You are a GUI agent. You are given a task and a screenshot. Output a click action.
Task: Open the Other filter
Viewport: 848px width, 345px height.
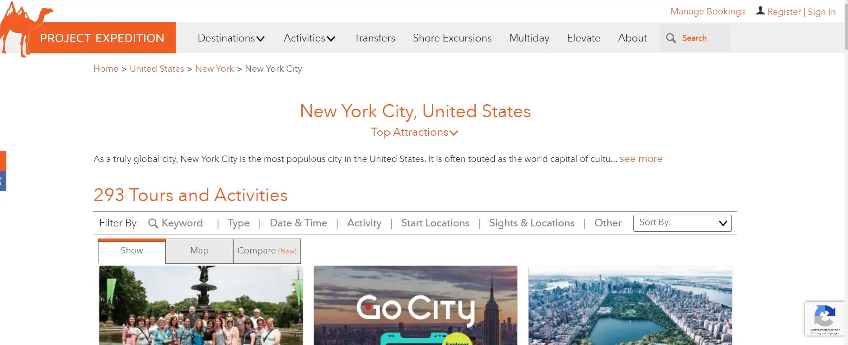click(x=608, y=223)
